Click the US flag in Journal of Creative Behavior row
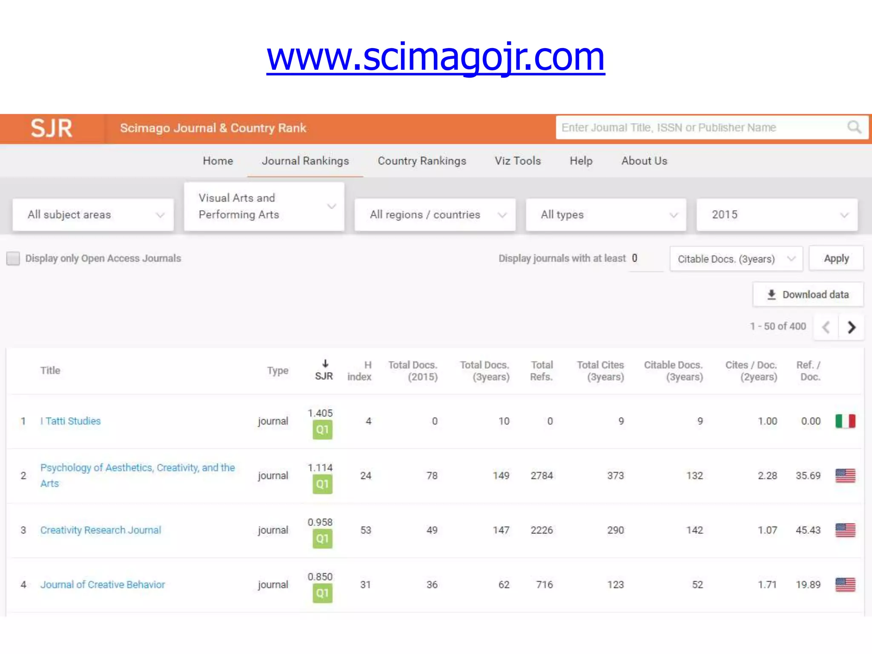The image size is (872, 654). click(845, 585)
